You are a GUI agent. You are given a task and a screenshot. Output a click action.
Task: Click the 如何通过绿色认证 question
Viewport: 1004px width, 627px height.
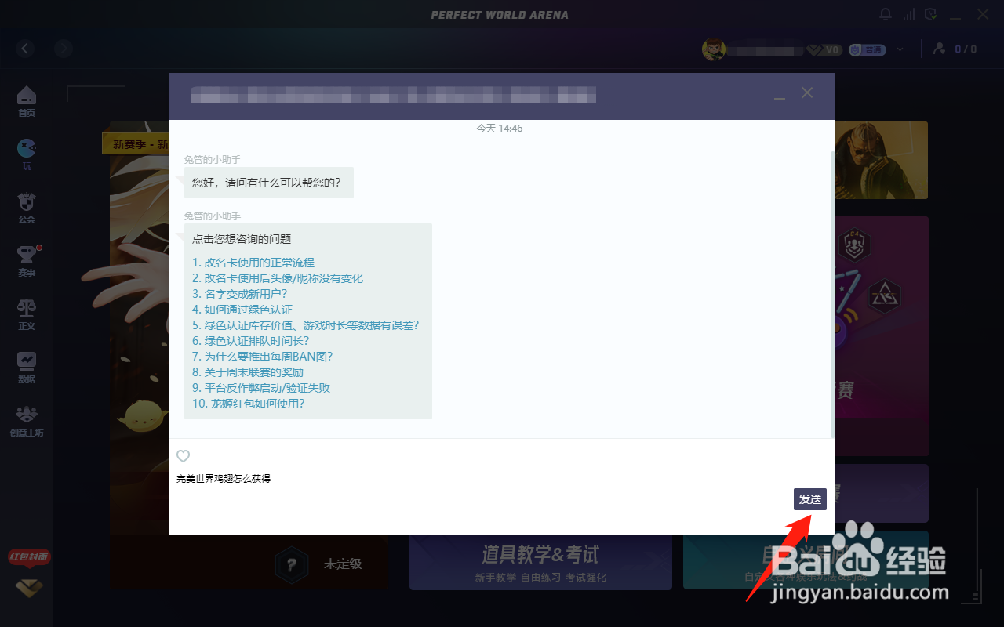pos(244,309)
